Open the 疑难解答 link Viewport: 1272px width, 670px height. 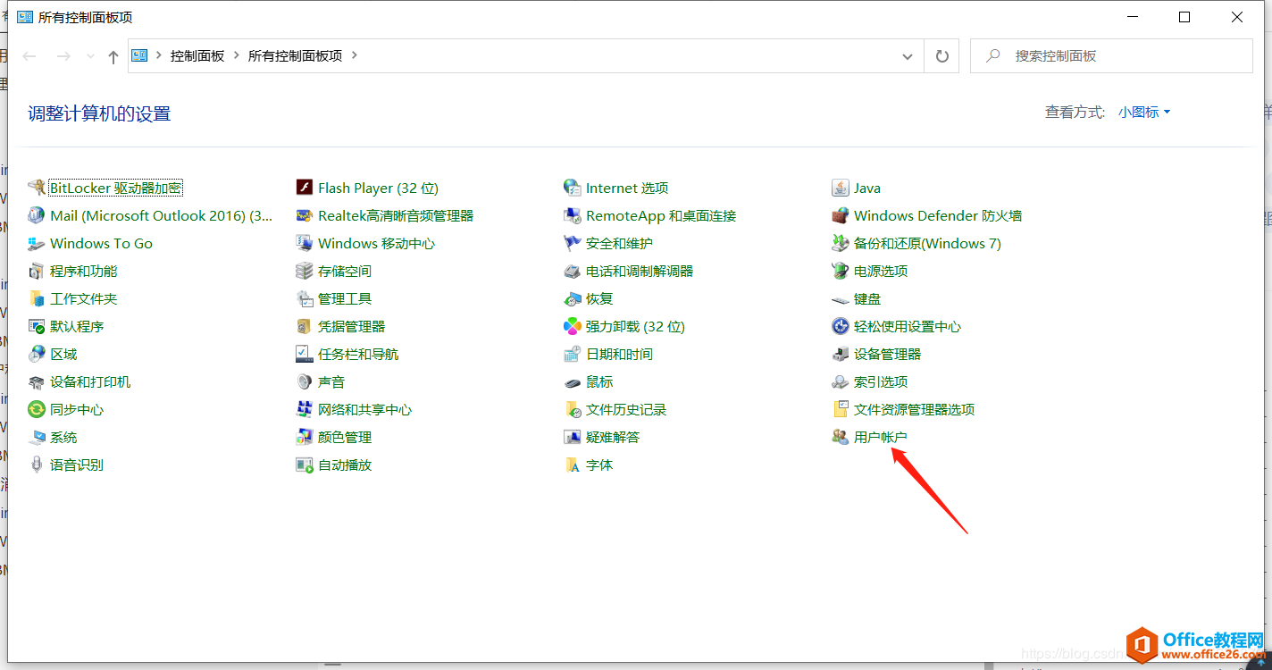(613, 437)
